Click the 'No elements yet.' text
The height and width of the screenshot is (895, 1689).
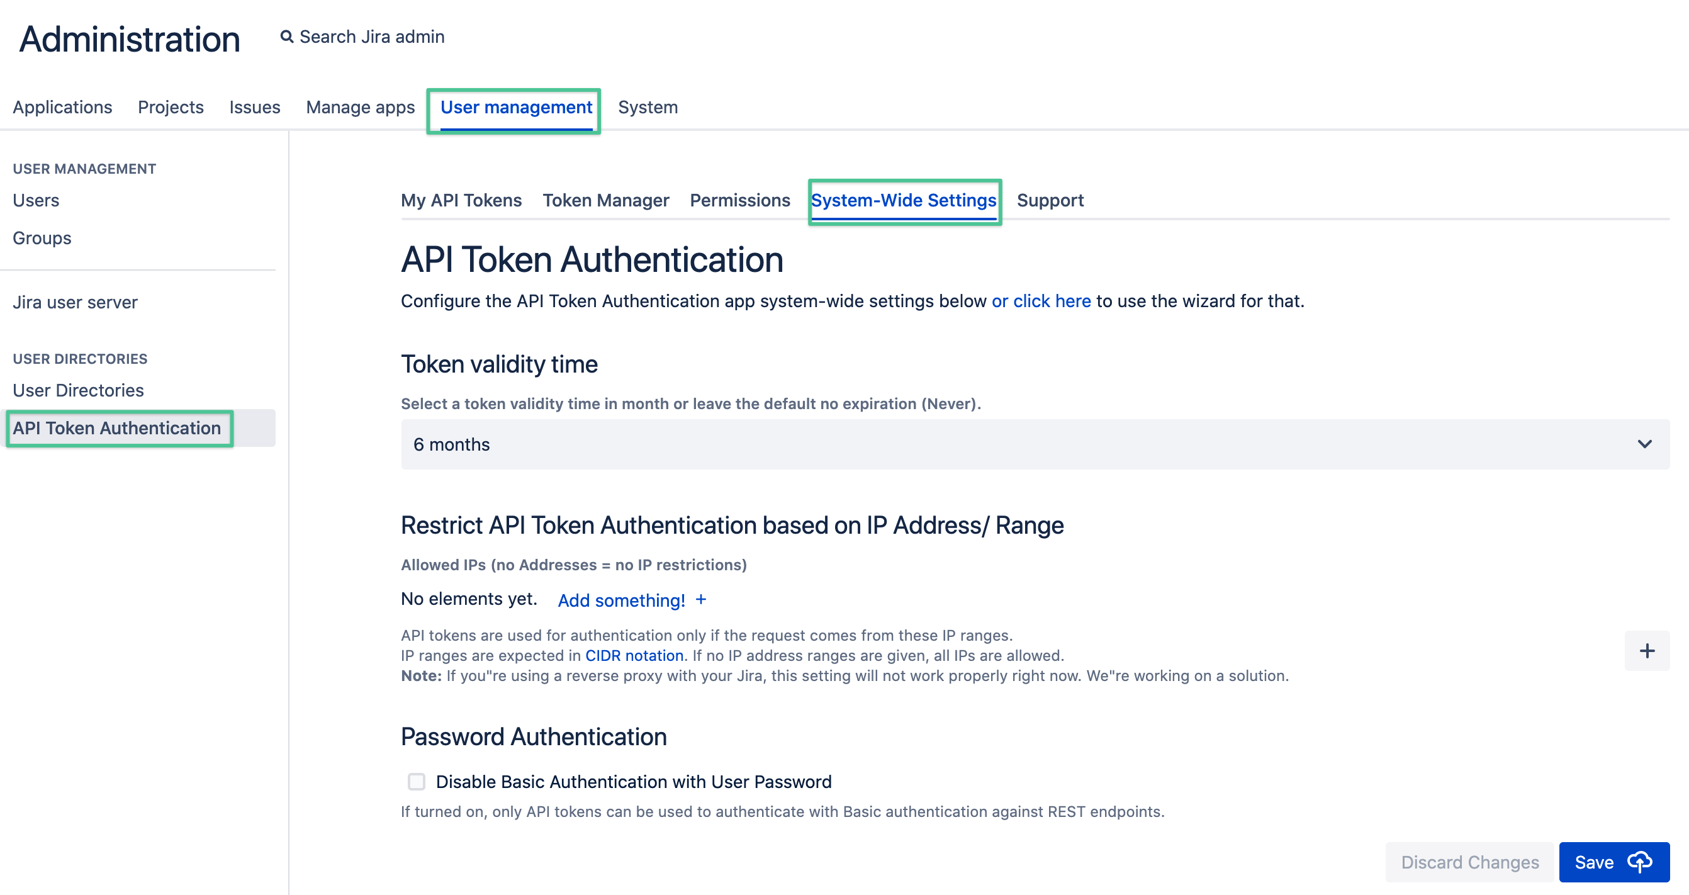[x=469, y=599]
